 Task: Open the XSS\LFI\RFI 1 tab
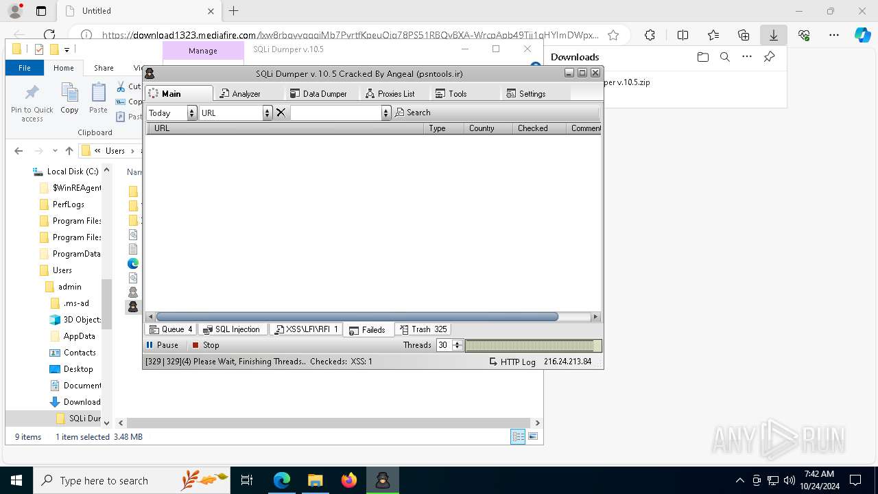(306, 329)
